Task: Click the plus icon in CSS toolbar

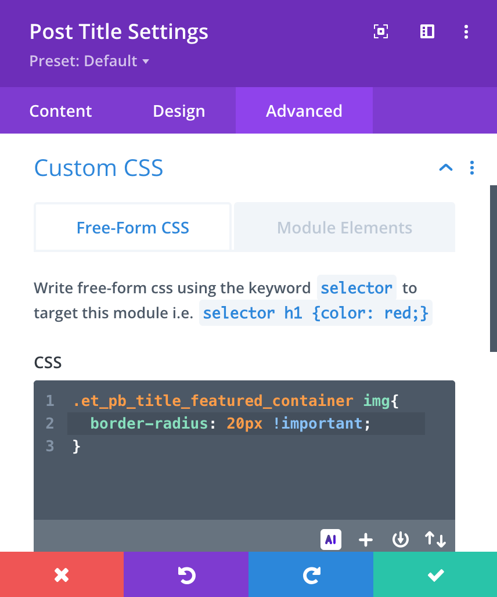Action: [x=365, y=540]
